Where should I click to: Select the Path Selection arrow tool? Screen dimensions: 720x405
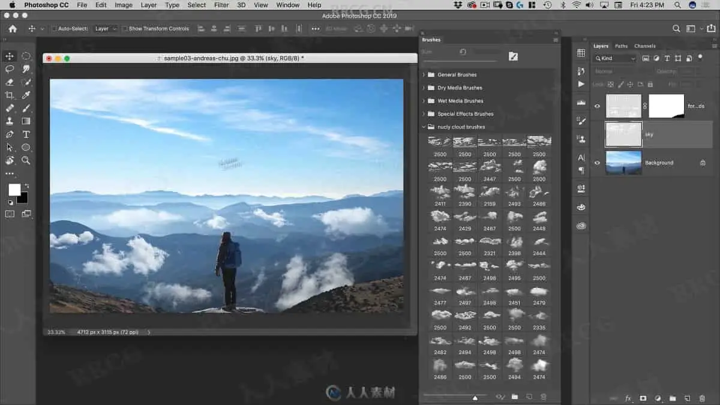pos(10,148)
